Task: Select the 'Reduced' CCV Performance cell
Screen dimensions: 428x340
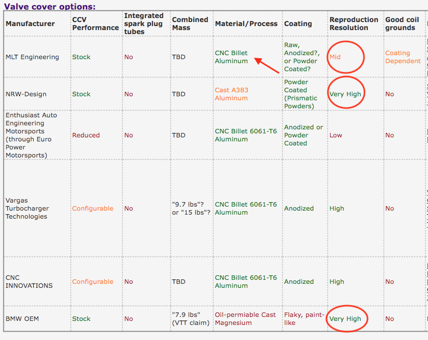Action: click(86, 135)
